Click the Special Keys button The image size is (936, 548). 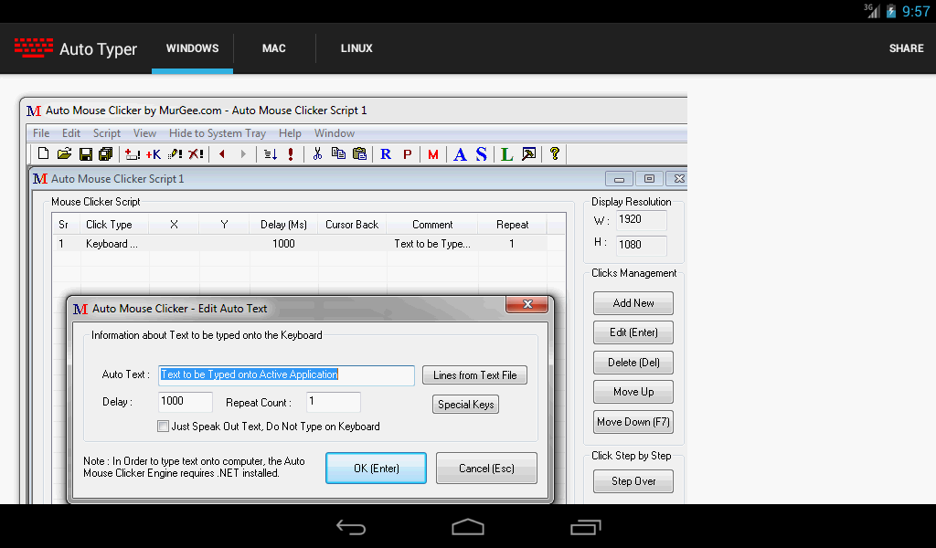pos(465,405)
